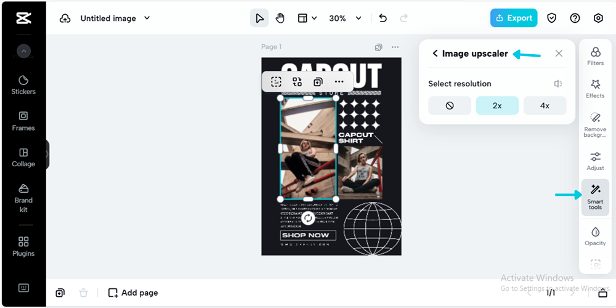Open Page 1 more options menu
The width and height of the screenshot is (616, 308).
395,47
